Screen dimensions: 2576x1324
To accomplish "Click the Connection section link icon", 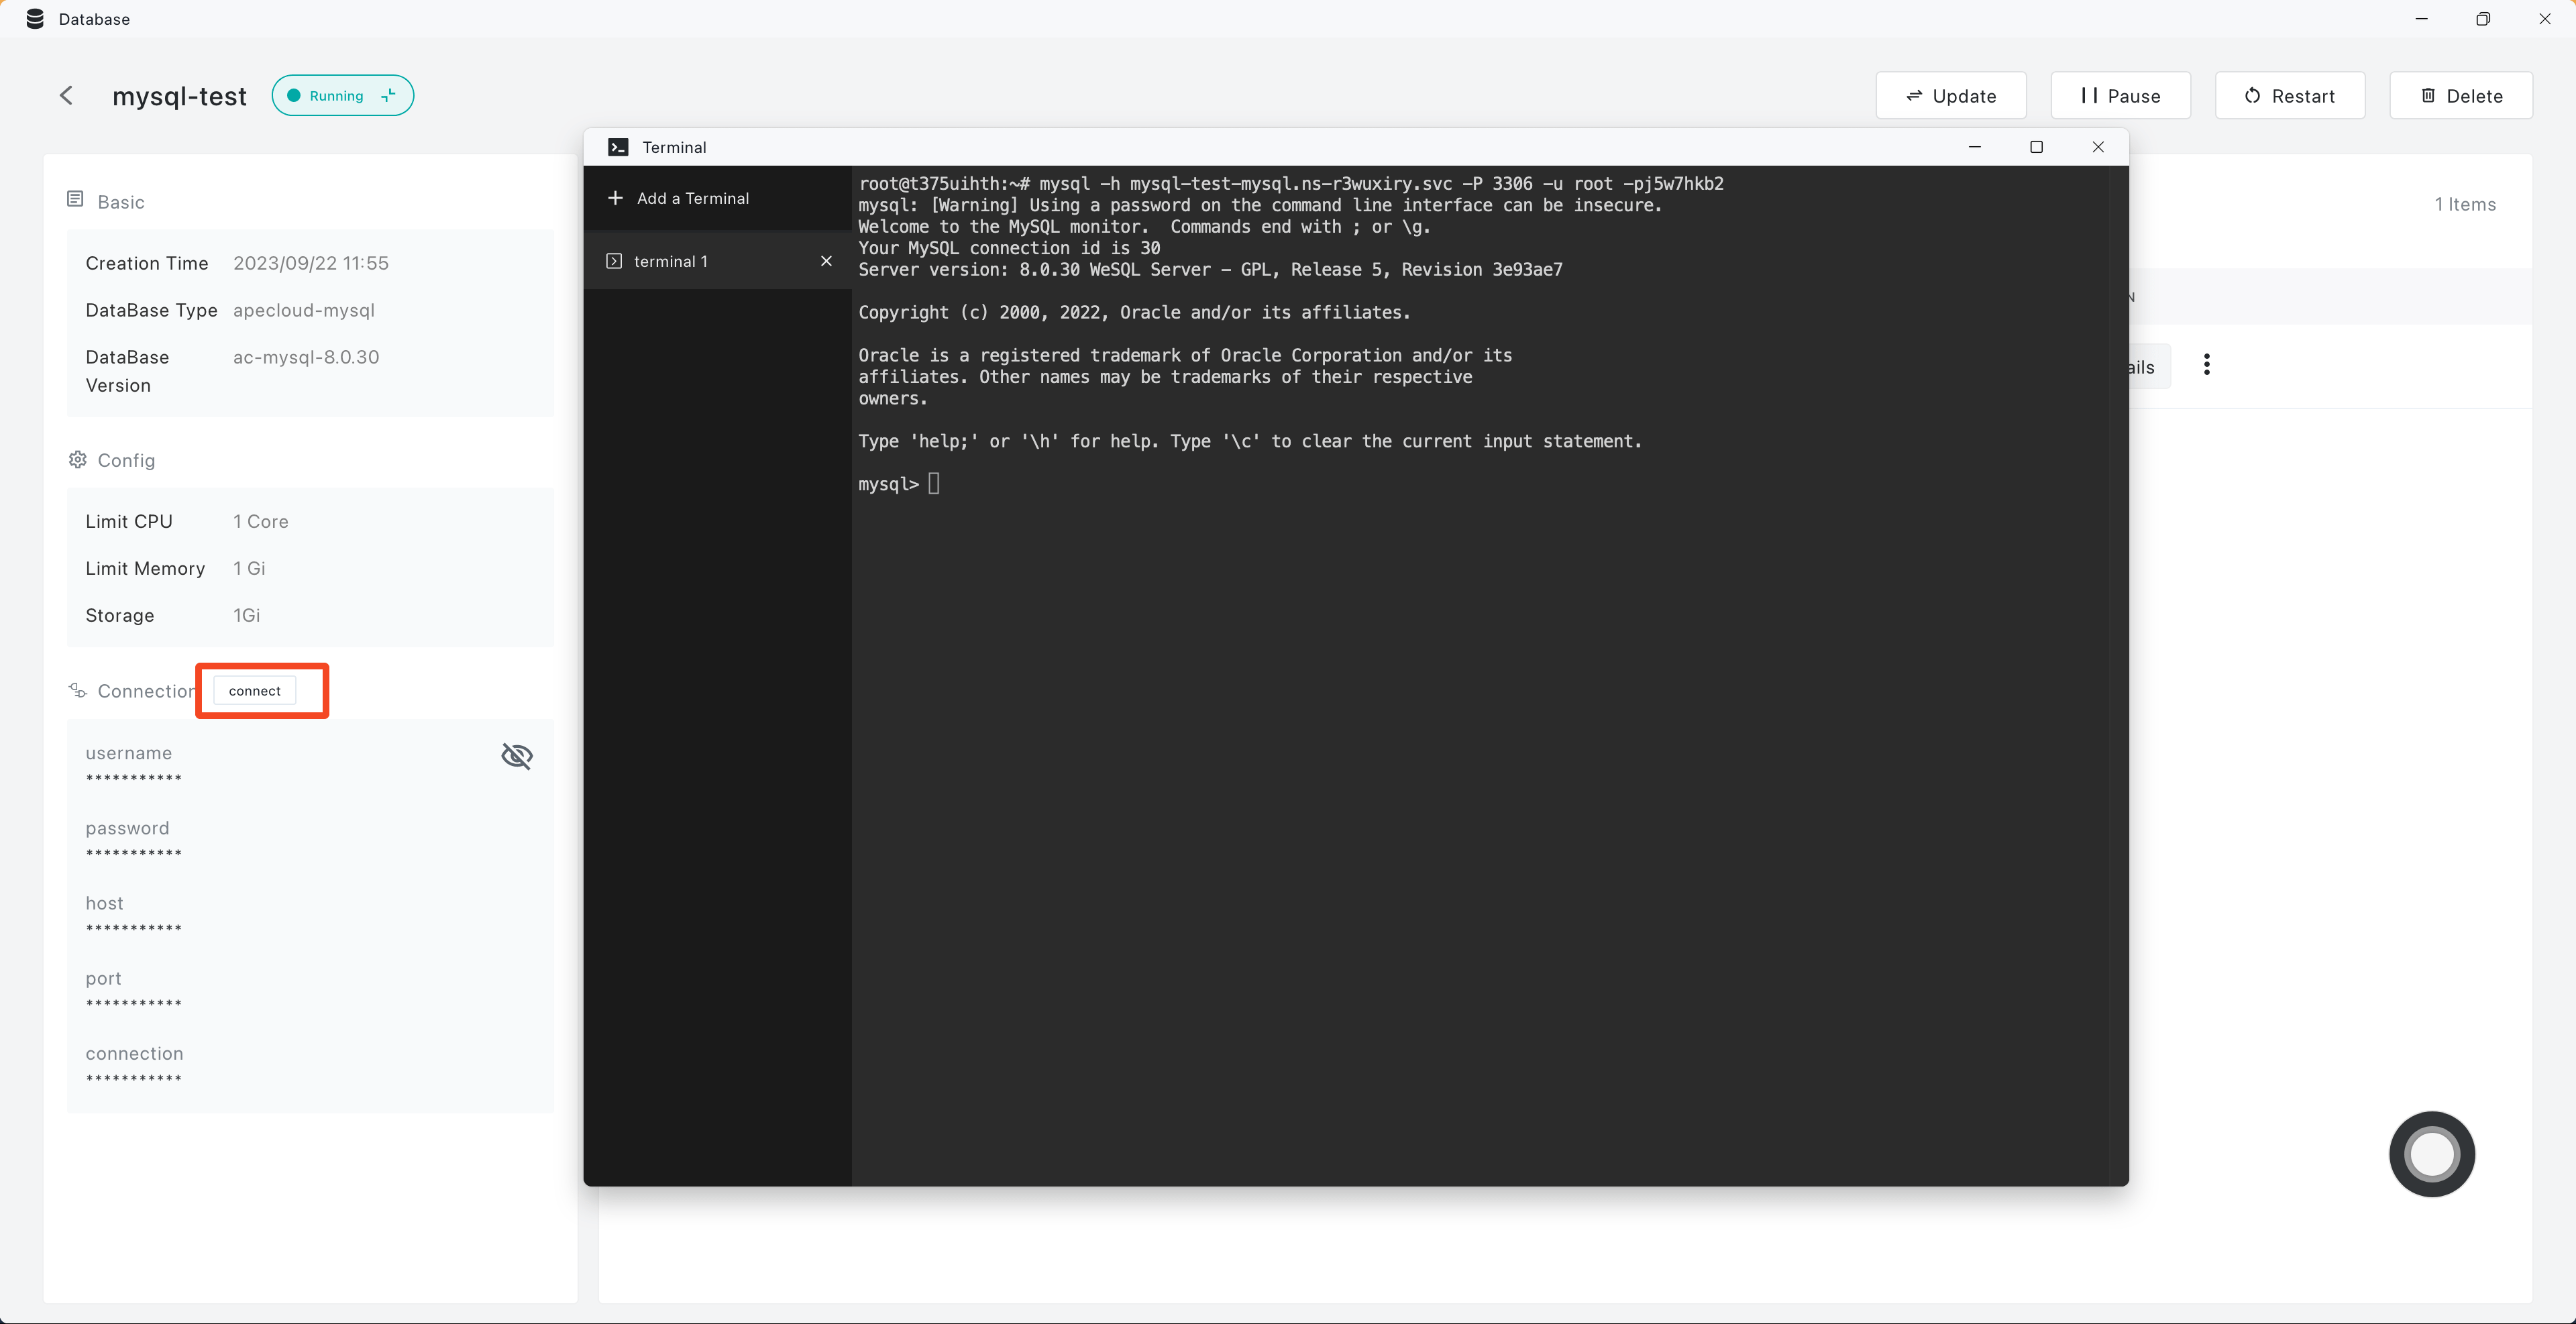I will click(x=77, y=691).
